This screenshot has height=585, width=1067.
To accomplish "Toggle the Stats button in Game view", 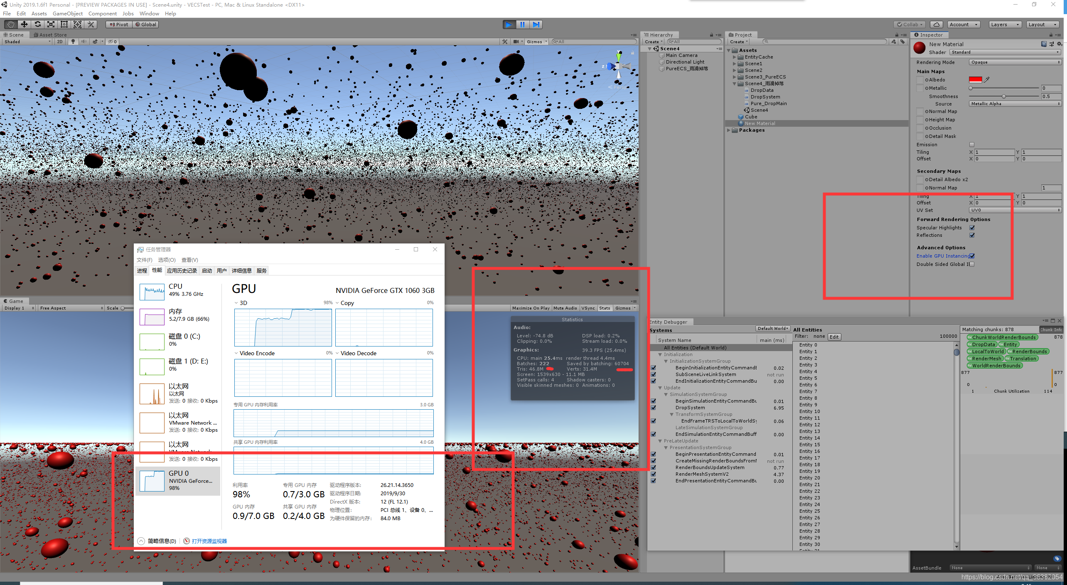I will (x=605, y=308).
